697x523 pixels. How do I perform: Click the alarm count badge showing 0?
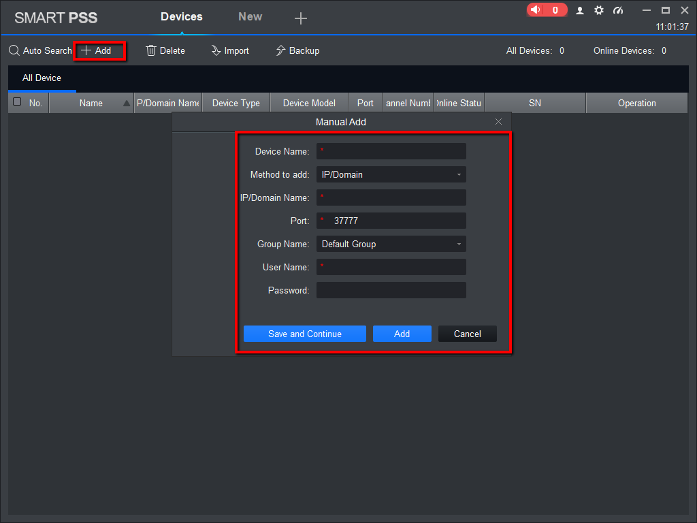point(555,10)
